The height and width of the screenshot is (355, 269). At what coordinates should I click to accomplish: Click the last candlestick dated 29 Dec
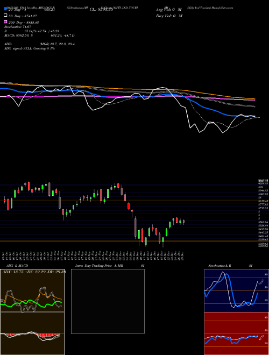click(x=183, y=222)
